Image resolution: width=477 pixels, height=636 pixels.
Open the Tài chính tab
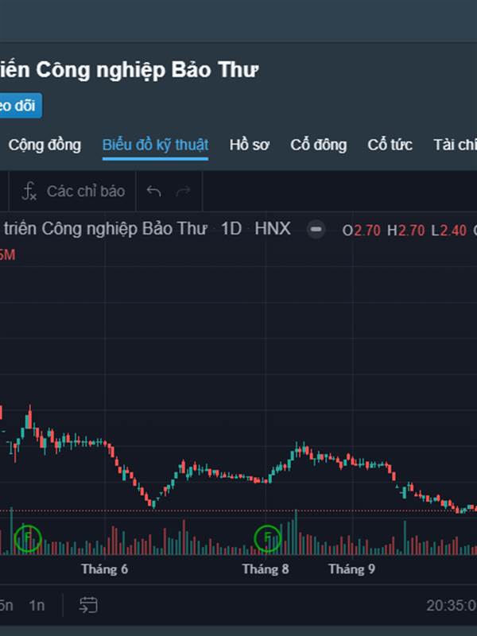(455, 145)
